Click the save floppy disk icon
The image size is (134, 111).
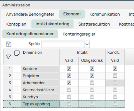pos(9,44)
